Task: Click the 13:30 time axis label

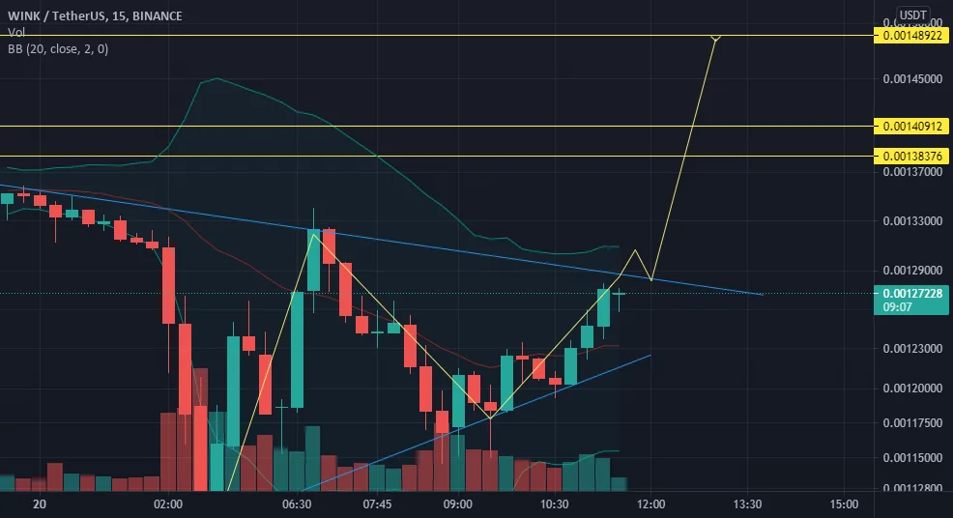Action: point(747,504)
